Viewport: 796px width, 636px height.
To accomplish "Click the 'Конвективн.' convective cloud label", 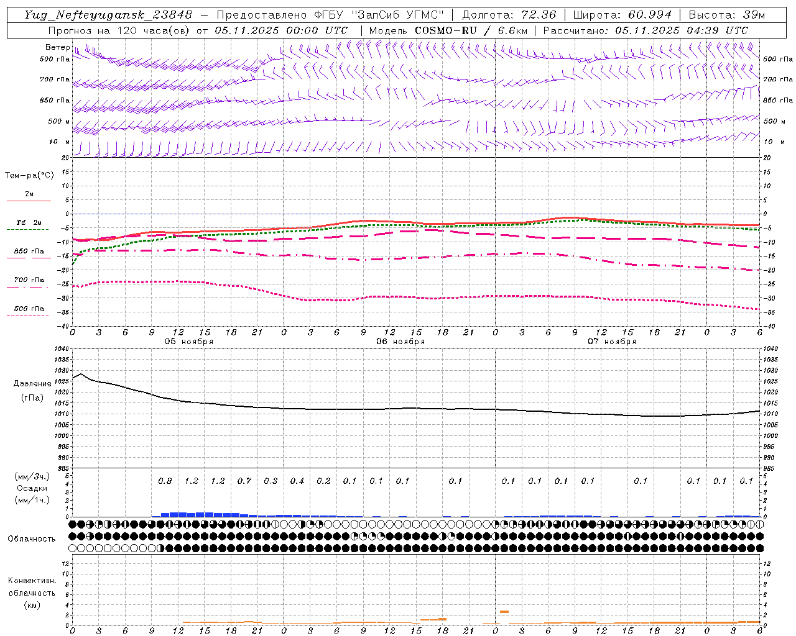I will [32, 581].
